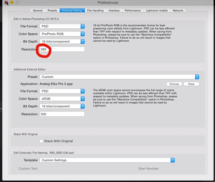Go to the Interface tab
This screenshot has height=182, width=215.
point(114,11)
